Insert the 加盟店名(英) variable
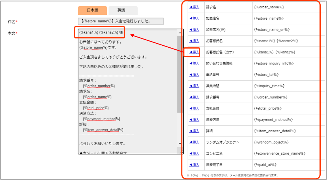327x180 pixels. pos(194,30)
